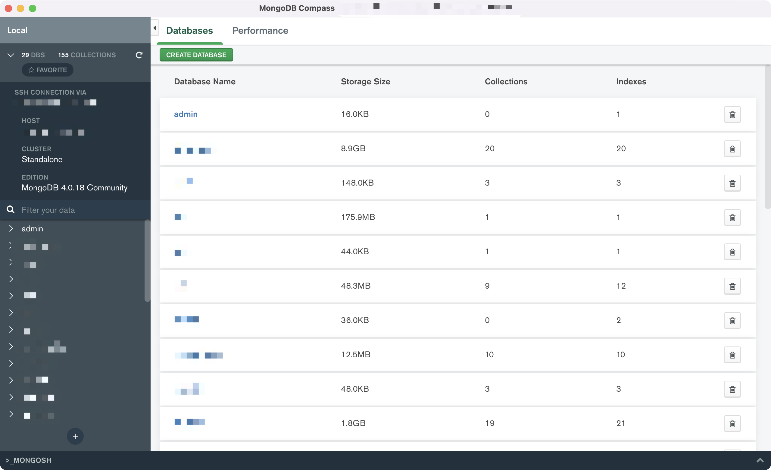Screen dimensions: 771x470
Task: Toggle the Favorite star for this connection
Action: click(x=48, y=70)
